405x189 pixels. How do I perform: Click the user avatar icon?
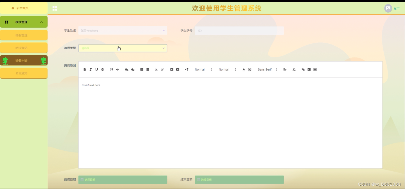click(388, 8)
